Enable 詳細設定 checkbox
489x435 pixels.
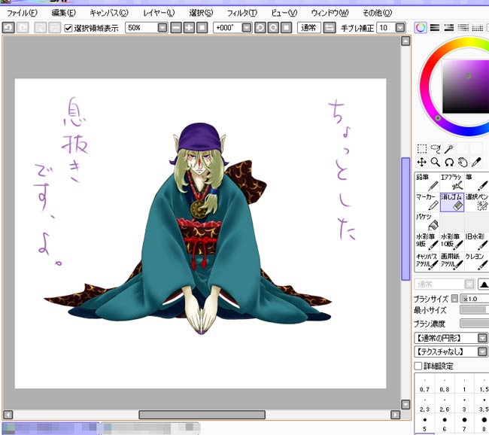tap(418, 366)
